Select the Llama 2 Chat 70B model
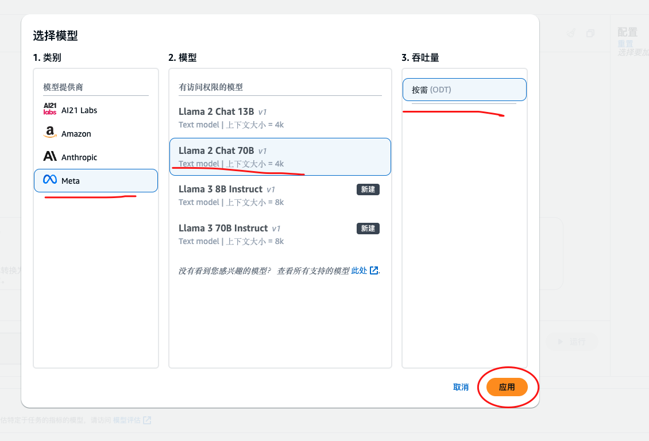The width and height of the screenshot is (649, 441). click(x=280, y=157)
